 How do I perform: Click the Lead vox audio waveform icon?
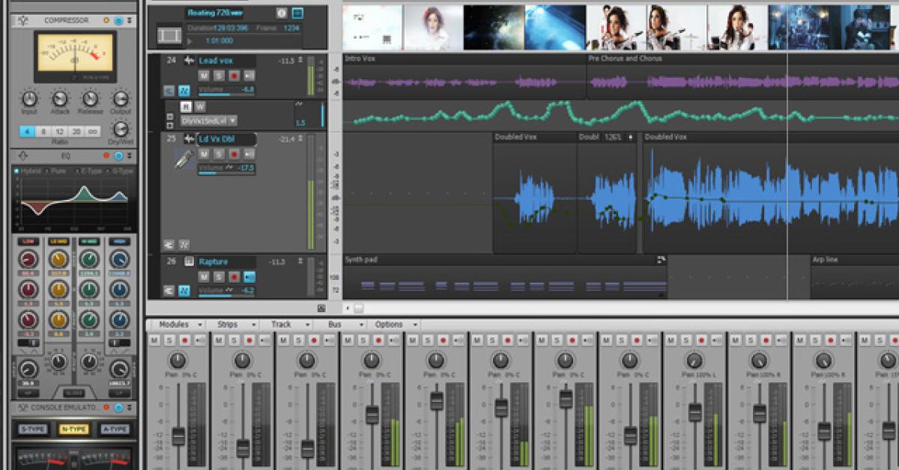click(x=189, y=61)
